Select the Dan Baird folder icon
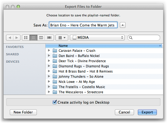 point(55,56)
